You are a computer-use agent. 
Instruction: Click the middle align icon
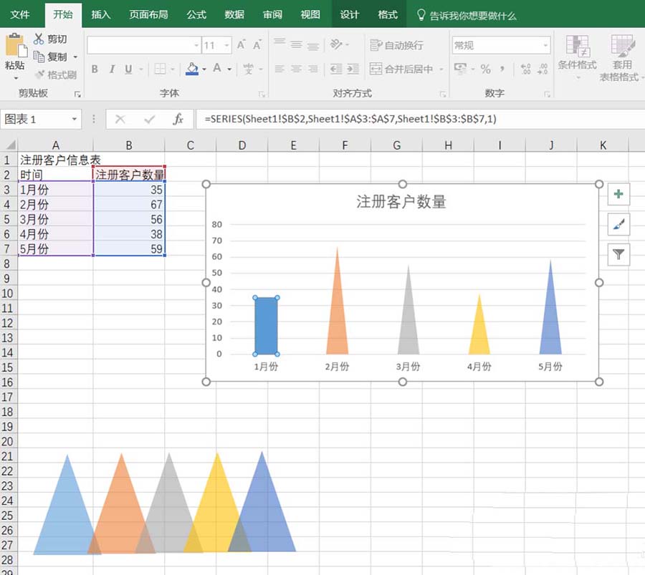pos(296,45)
